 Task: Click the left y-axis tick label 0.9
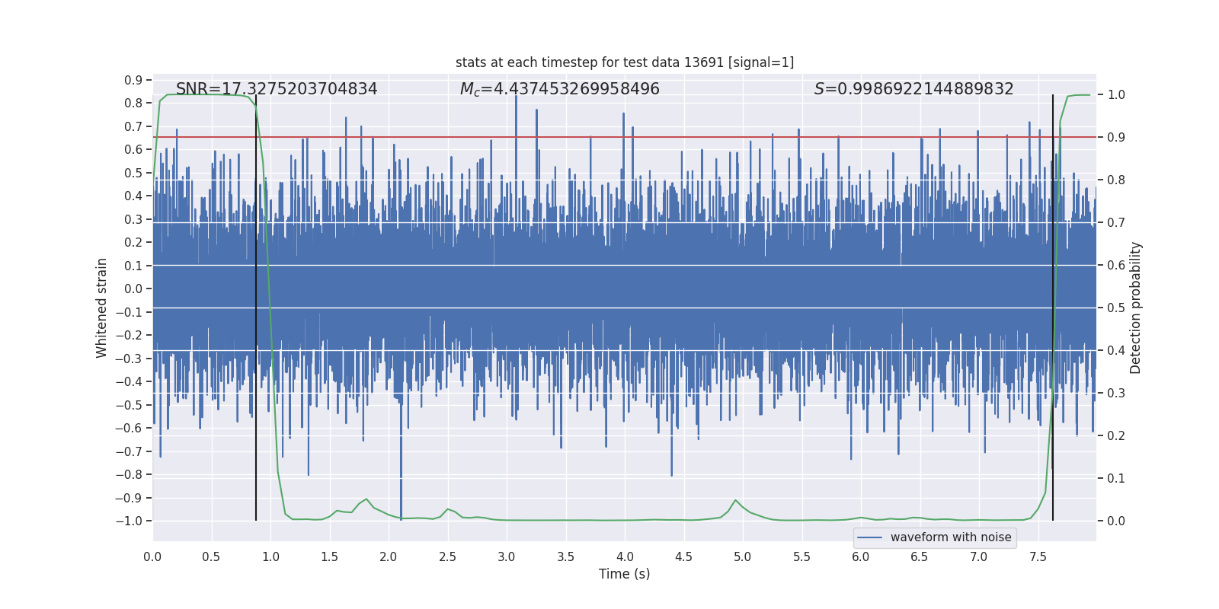click(133, 80)
